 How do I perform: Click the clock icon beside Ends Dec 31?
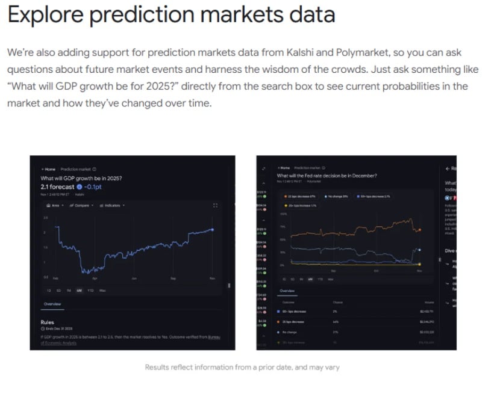(x=42, y=329)
